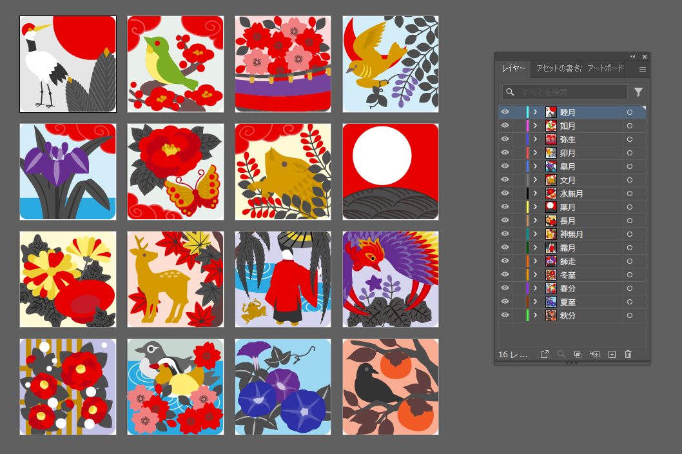Open the Layers panel hamburger menu
The width and height of the screenshot is (682, 454).
642,69
